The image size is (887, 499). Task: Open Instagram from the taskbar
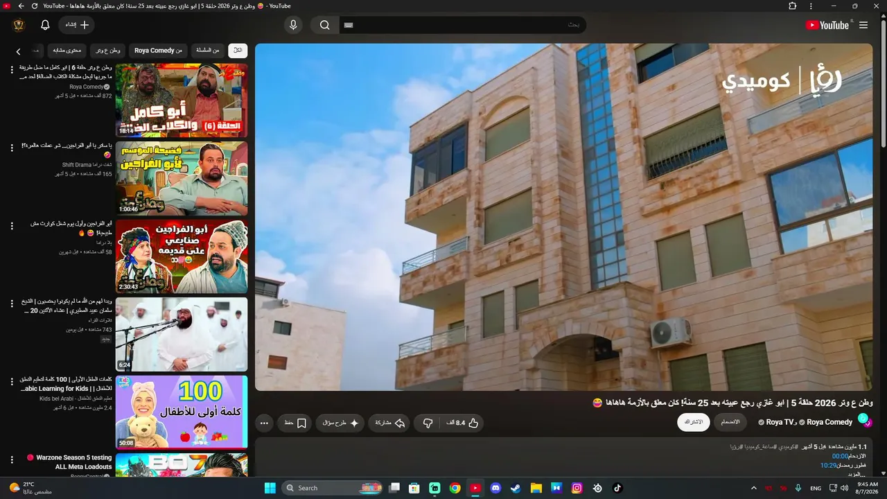[x=577, y=488]
